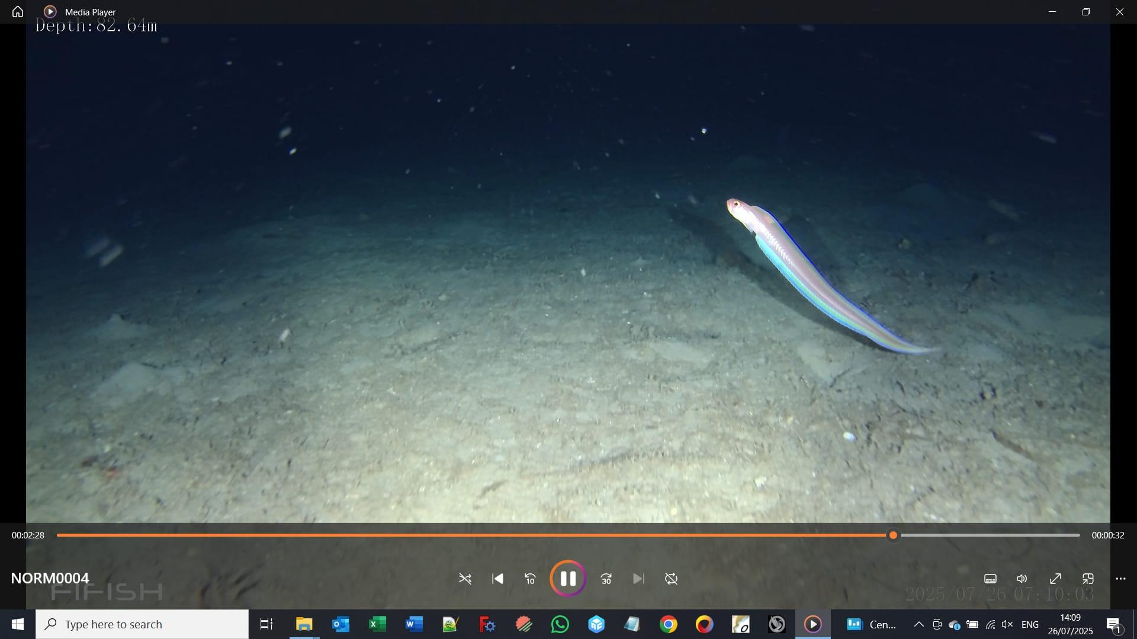Go to next track
Screen dimensions: 1137x639
coord(638,579)
